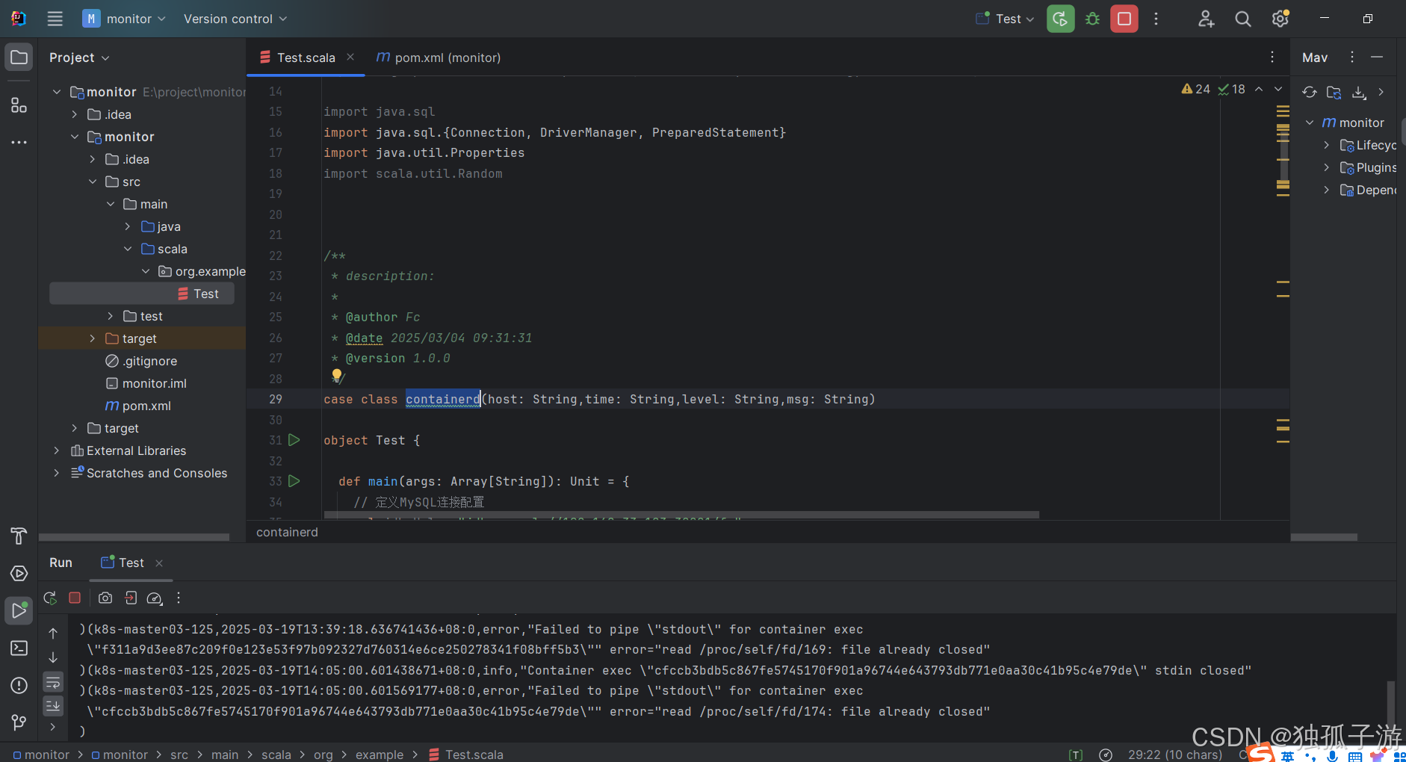Open Project tool window folder icon
Screen dimensions: 1406x762
pyautogui.click(x=19, y=58)
